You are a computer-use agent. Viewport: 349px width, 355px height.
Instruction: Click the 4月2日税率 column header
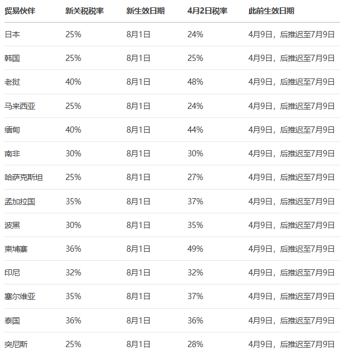click(x=207, y=11)
